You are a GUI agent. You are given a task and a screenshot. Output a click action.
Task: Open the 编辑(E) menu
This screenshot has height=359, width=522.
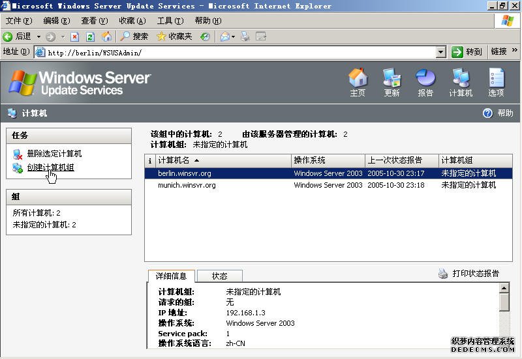pyautogui.click(x=57, y=21)
